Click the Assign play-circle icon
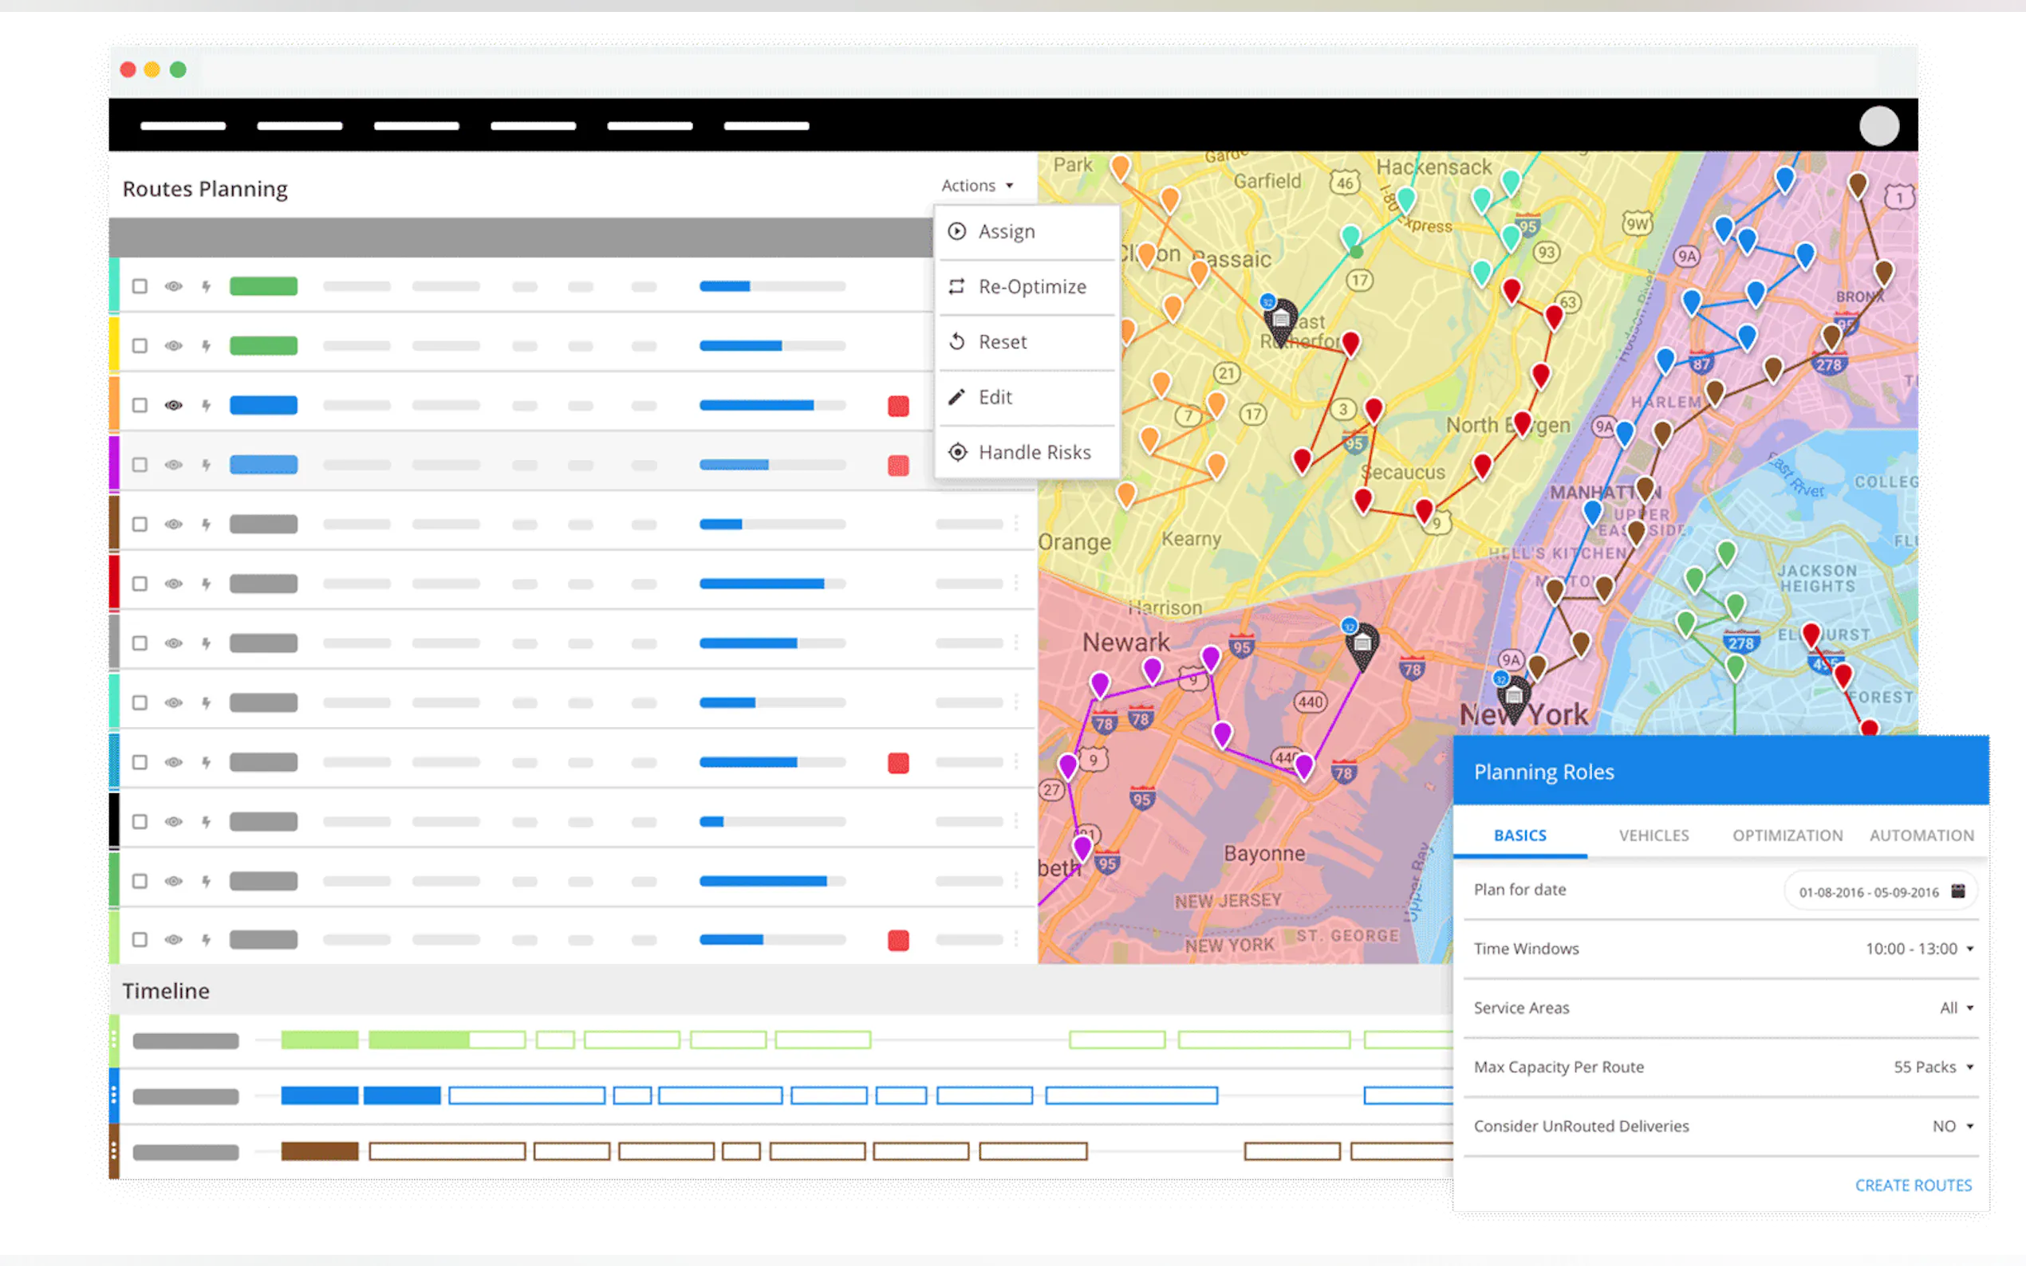The height and width of the screenshot is (1266, 2026). (x=956, y=231)
